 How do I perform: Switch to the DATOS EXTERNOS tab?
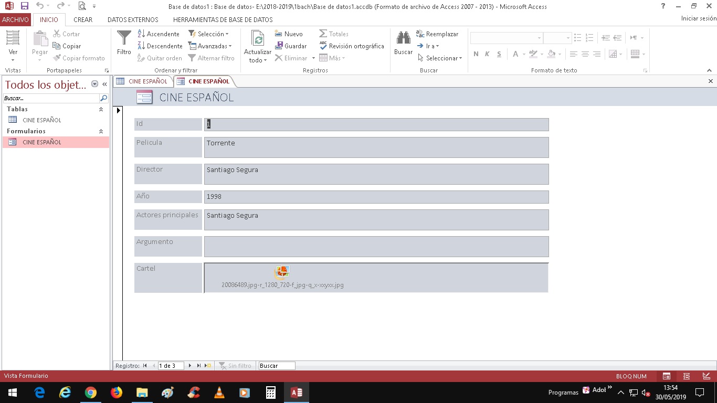[133, 19]
